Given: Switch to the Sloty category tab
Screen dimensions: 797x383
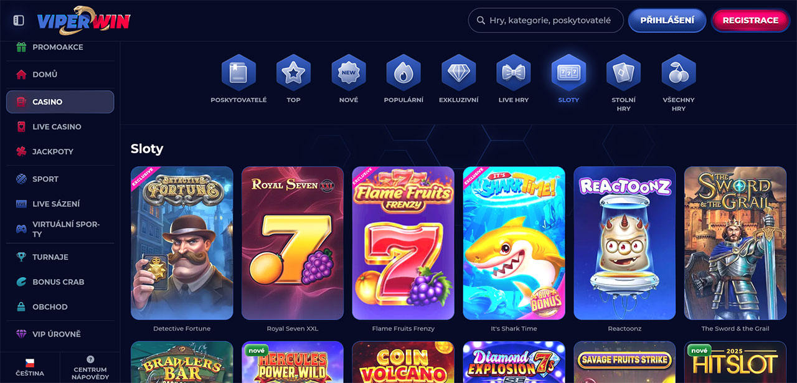Looking at the screenshot, I should pyautogui.click(x=568, y=78).
